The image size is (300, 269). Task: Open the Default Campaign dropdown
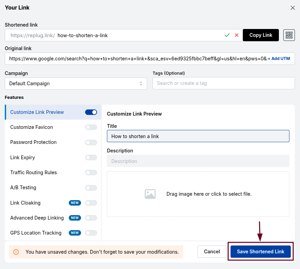click(76, 83)
